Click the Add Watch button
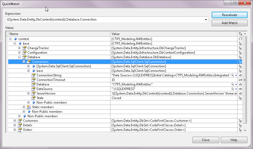Screen dimensions: 253x149 point(229,23)
